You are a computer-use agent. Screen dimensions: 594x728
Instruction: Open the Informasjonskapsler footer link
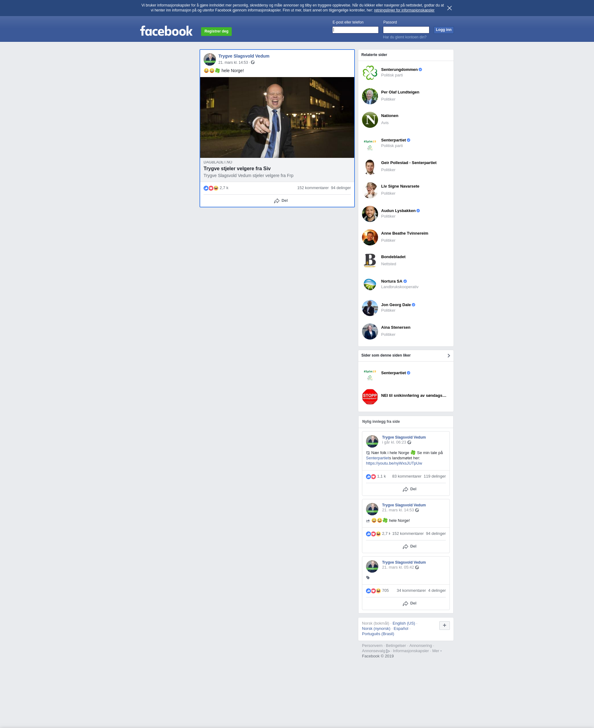click(x=411, y=651)
